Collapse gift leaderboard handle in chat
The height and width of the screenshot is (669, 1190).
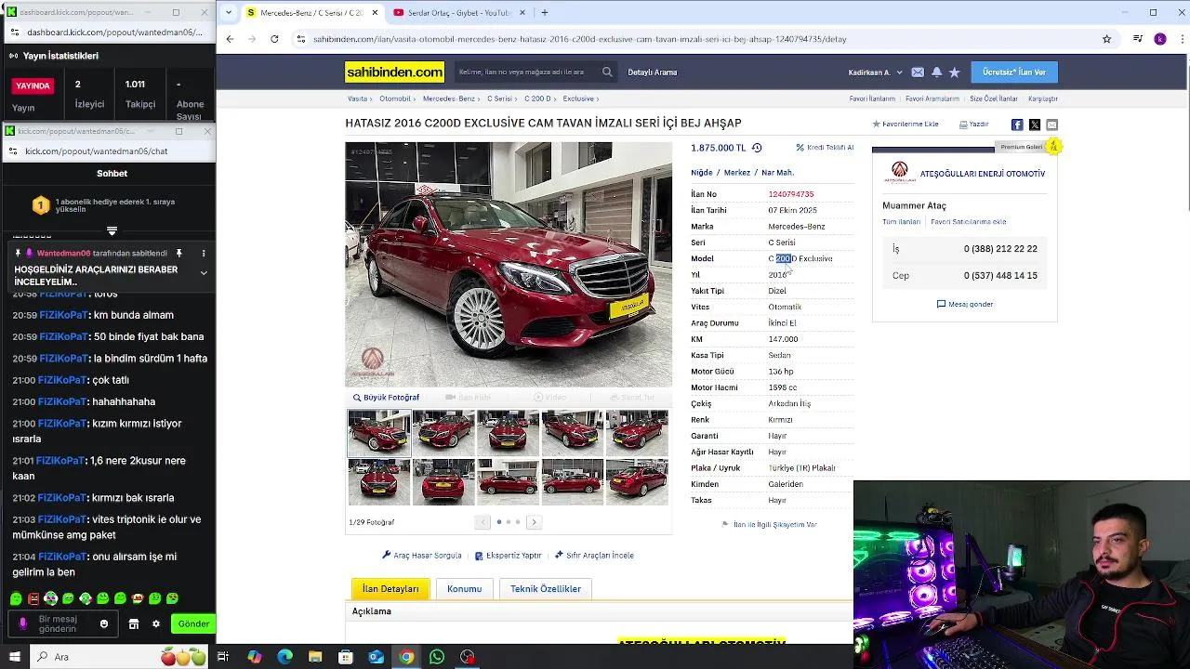pyautogui.click(x=112, y=230)
